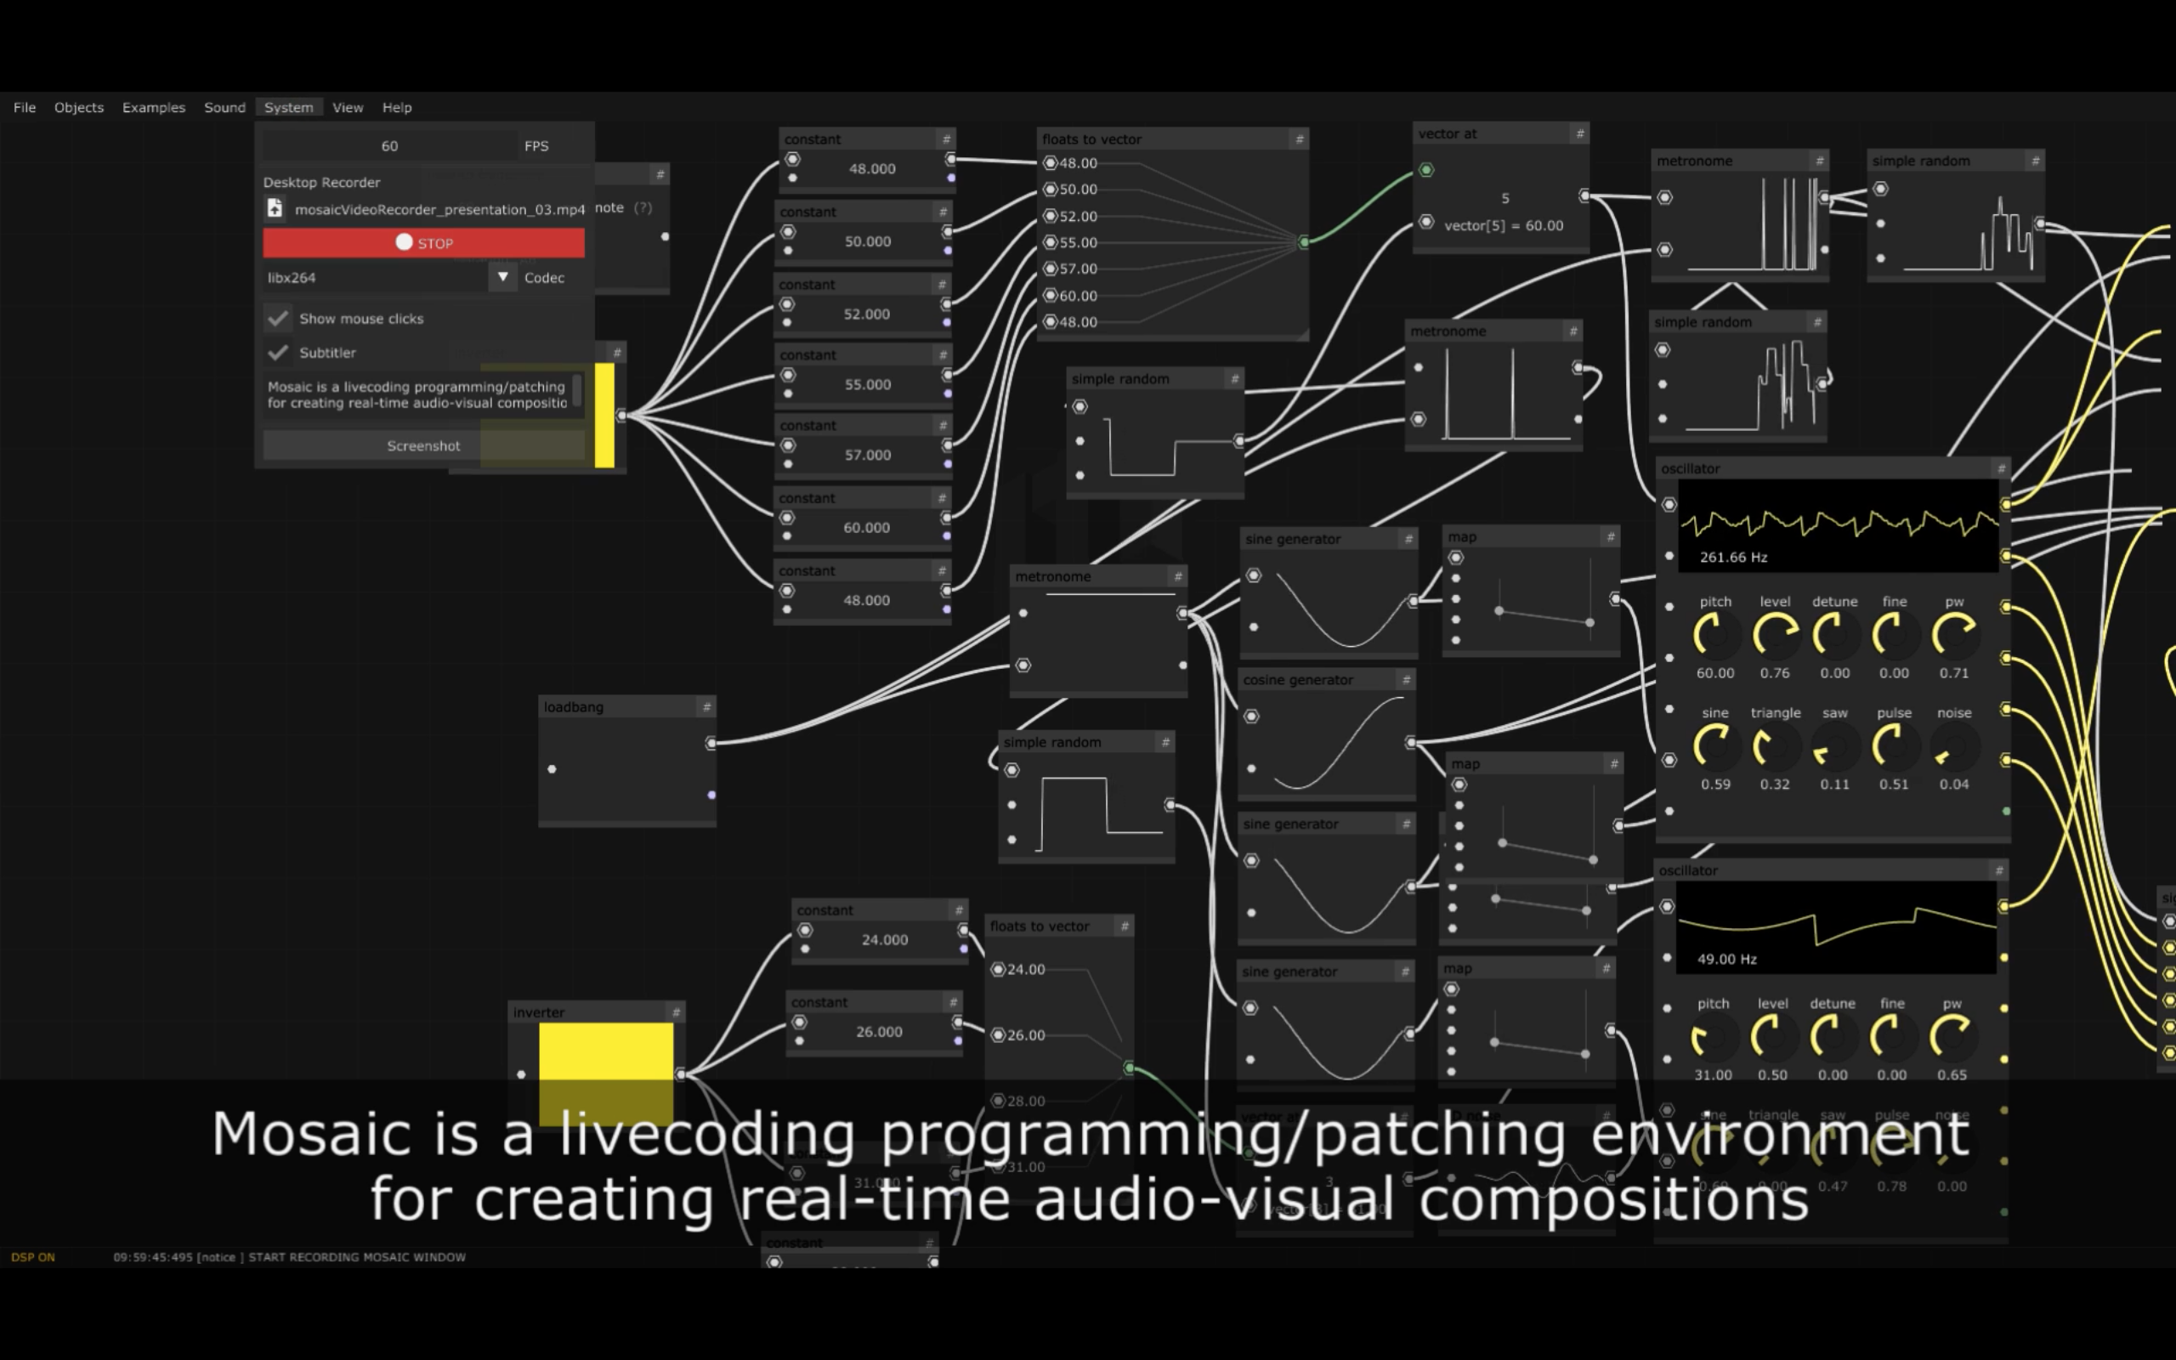Open the System menu
Screen dimensions: 2176x1360
289,107
